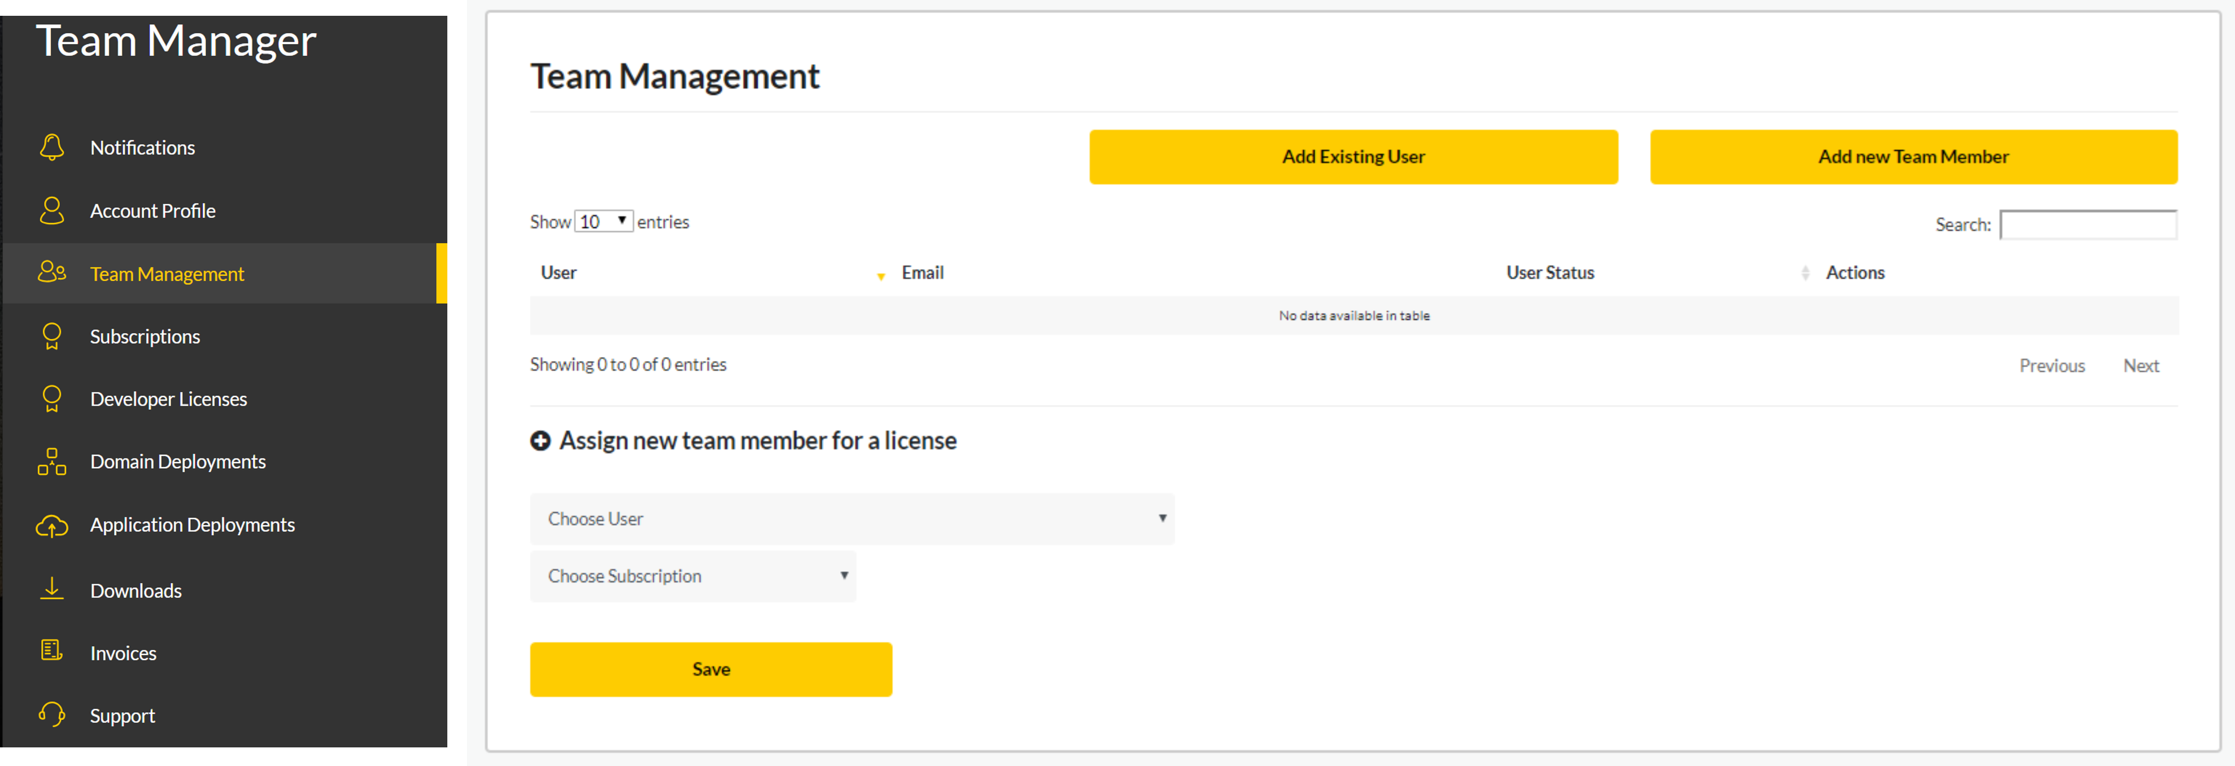
Task: Click the Team Management people icon
Action: click(x=52, y=272)
